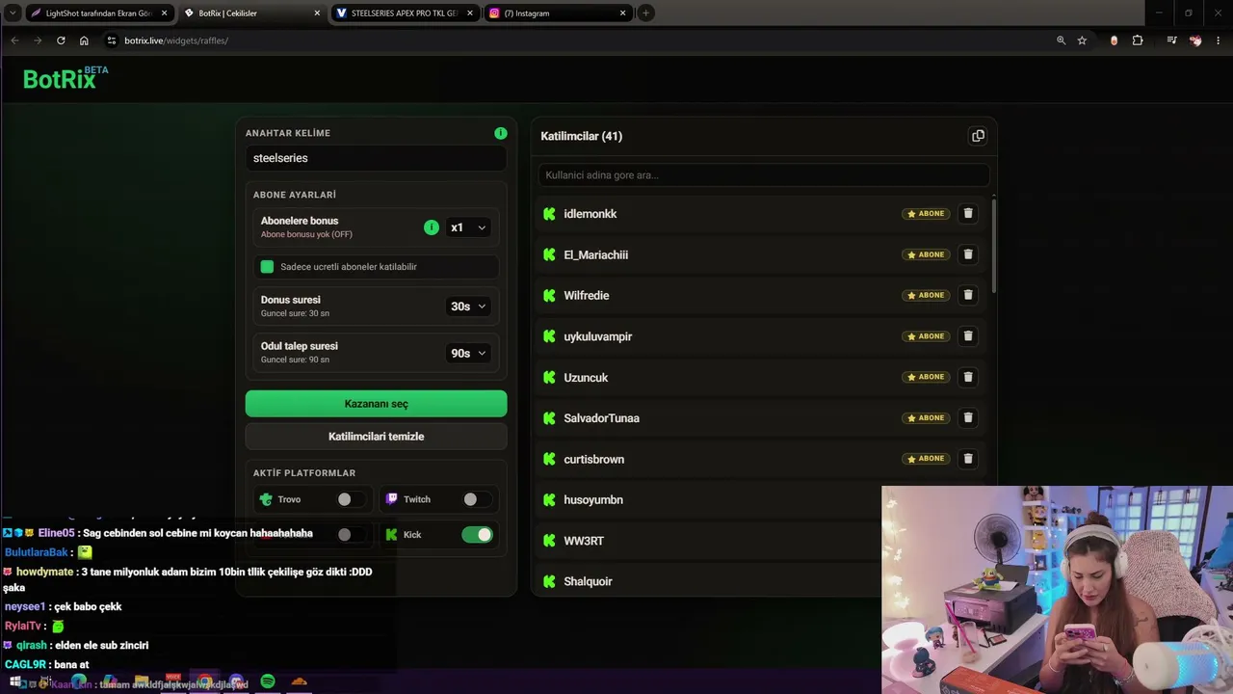Click the Kick logo beside Shalquoir

click(549, 581)
